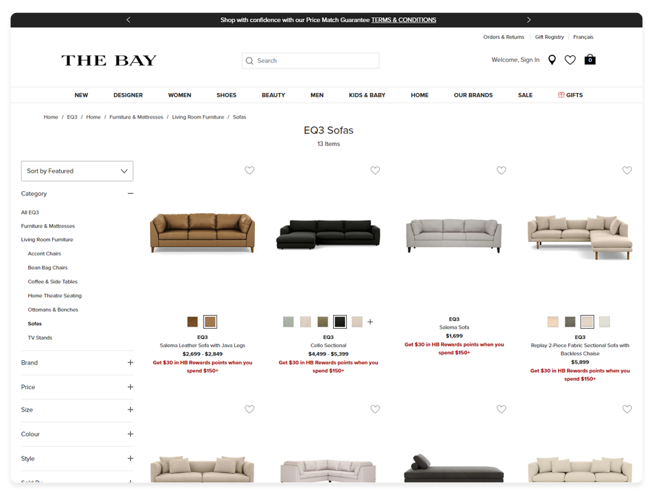Open the Replay Sectional Sofa image
658x500 pixels.
pos(580,238)
